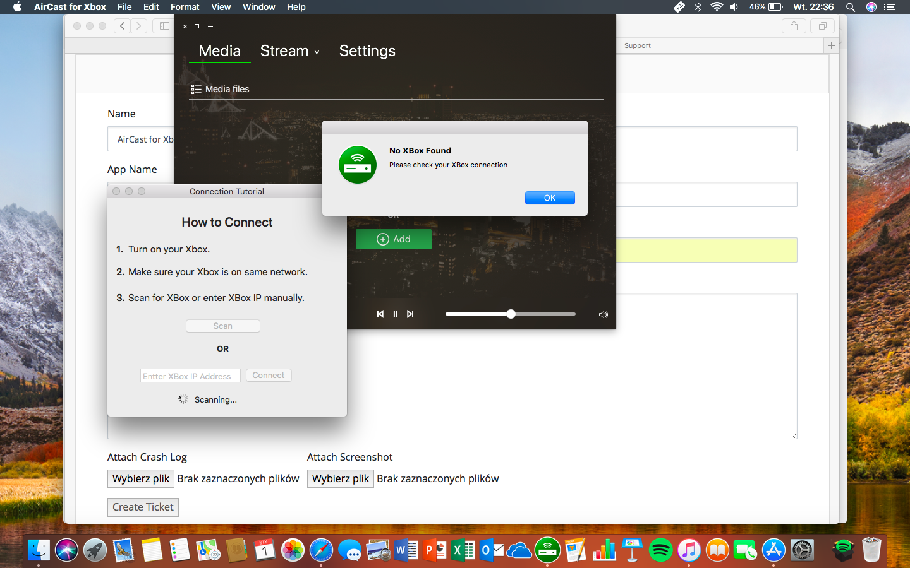Open the Format menu in menu bar
This screenshot has height=568, width=910.
pos(185,7)
